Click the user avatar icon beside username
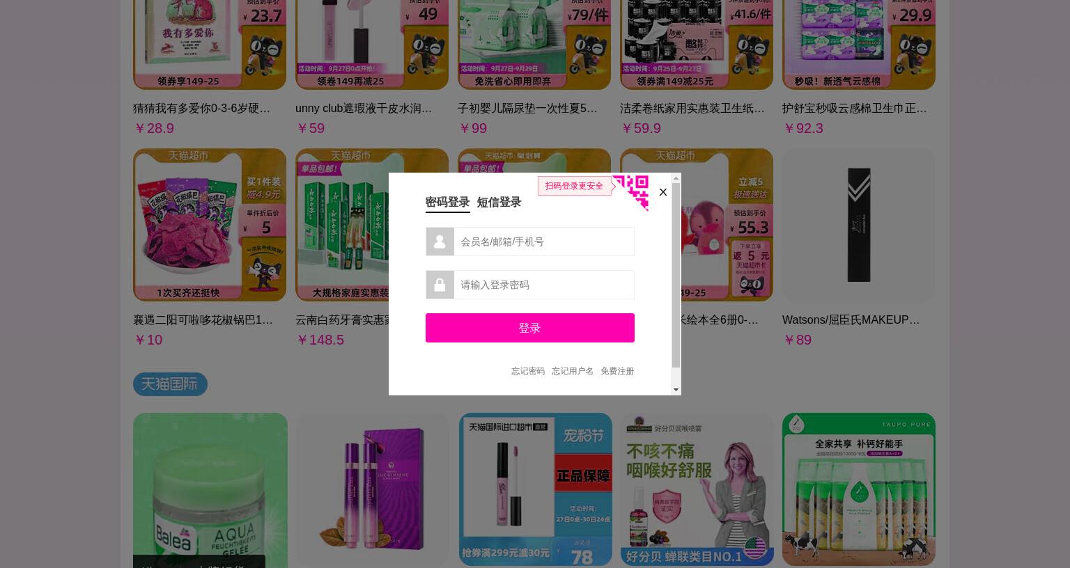The image size is (1070, 568). 440,242
